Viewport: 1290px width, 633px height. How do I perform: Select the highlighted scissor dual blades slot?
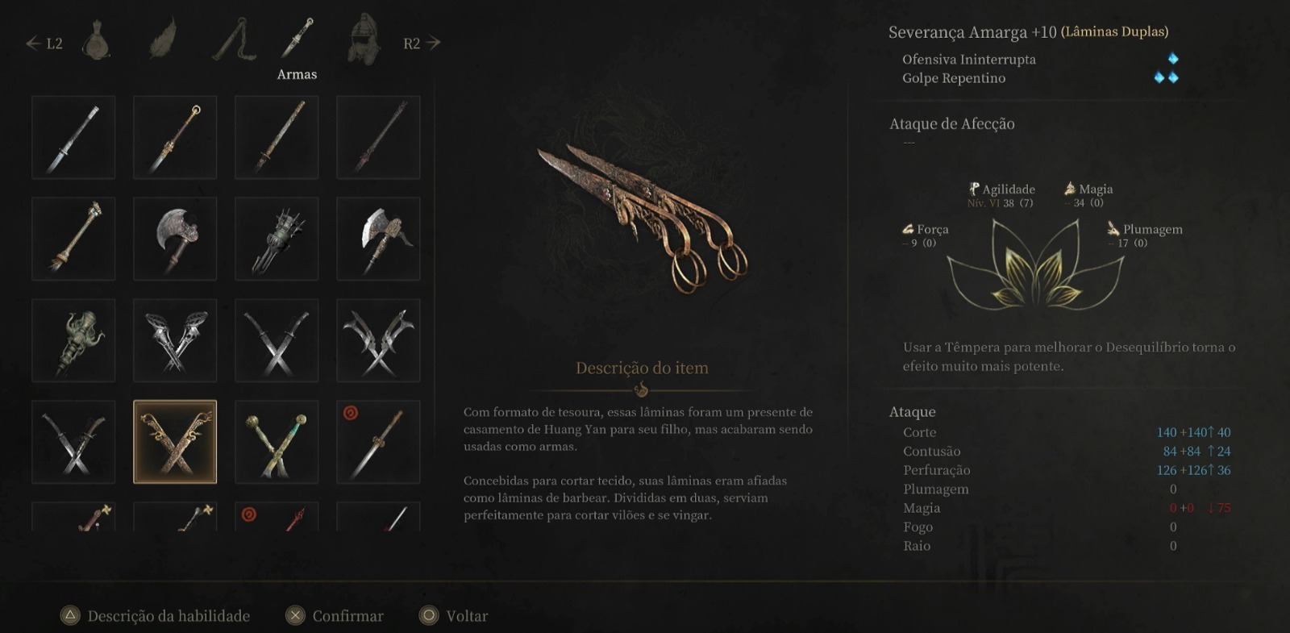click(x=175, y=442)
